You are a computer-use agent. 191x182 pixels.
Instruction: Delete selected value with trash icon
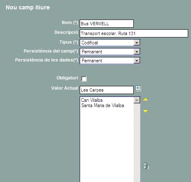pos(145,166)
